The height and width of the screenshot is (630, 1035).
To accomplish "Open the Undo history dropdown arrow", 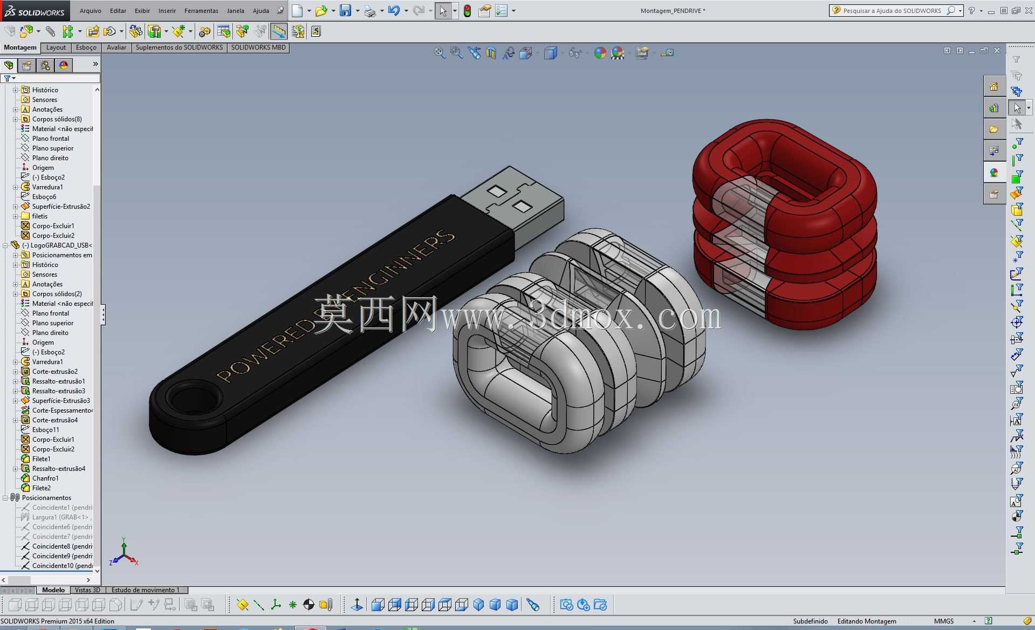I will [x=406, y=11].
